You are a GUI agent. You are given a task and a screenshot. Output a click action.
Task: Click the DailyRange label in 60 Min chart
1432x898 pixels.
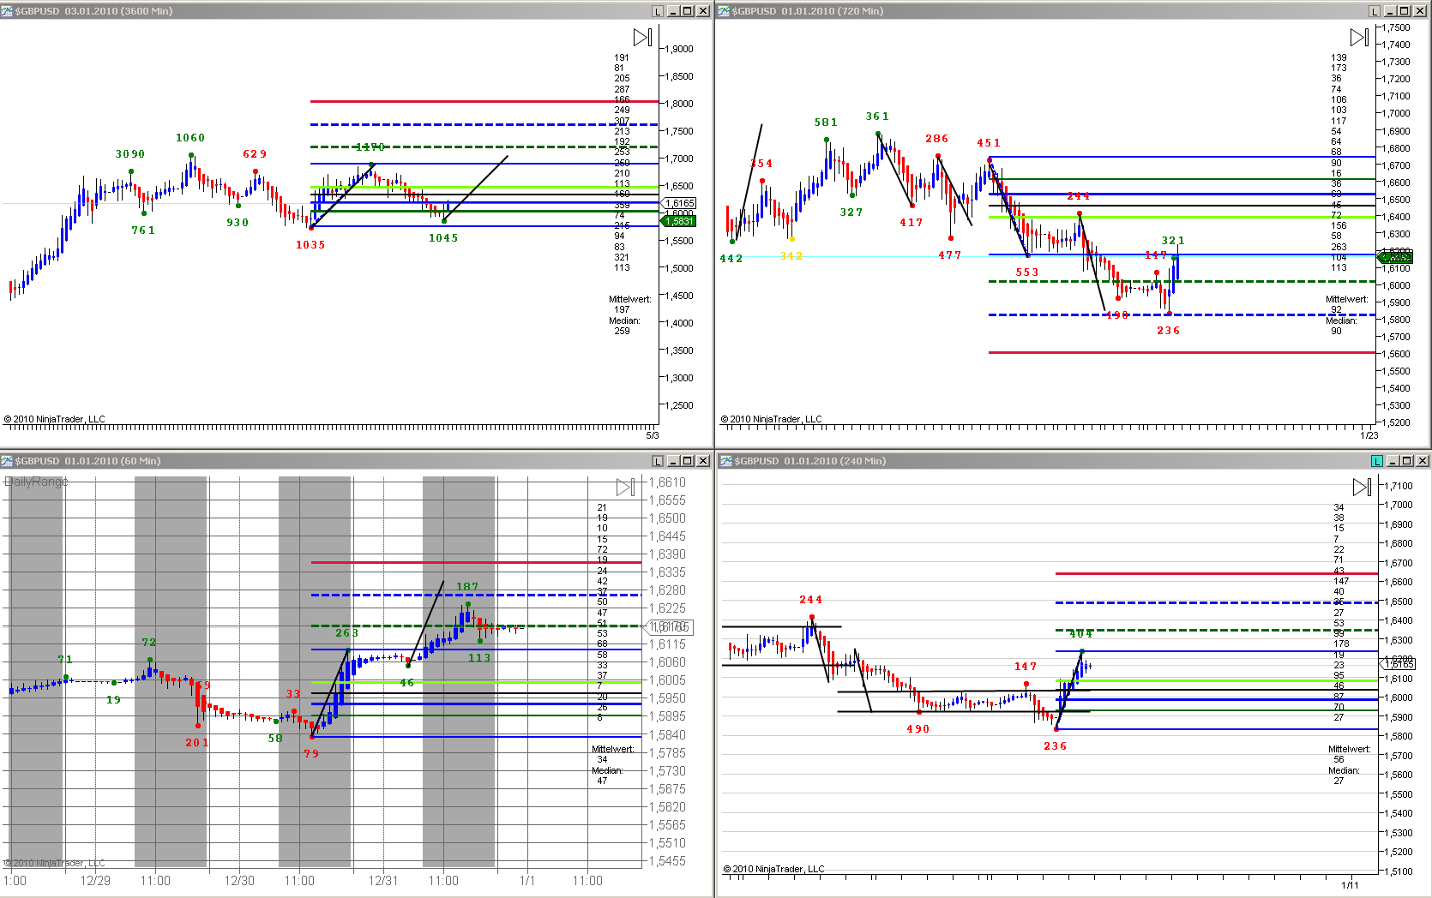[x=36, y=482]
